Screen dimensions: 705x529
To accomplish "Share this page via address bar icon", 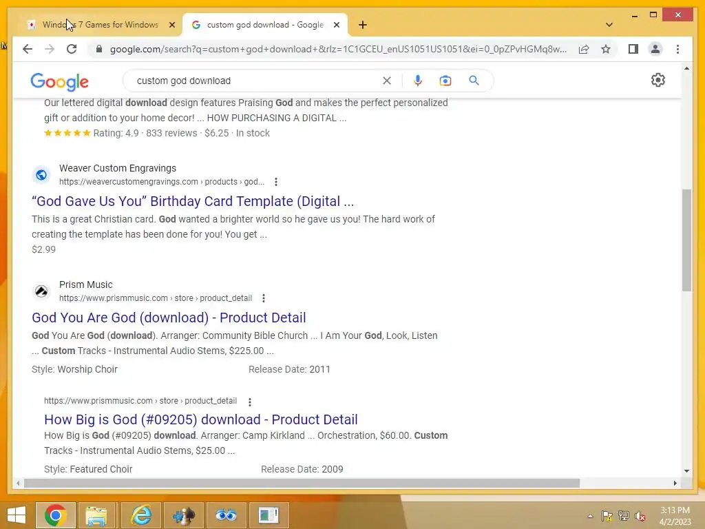I will point(584,49).
